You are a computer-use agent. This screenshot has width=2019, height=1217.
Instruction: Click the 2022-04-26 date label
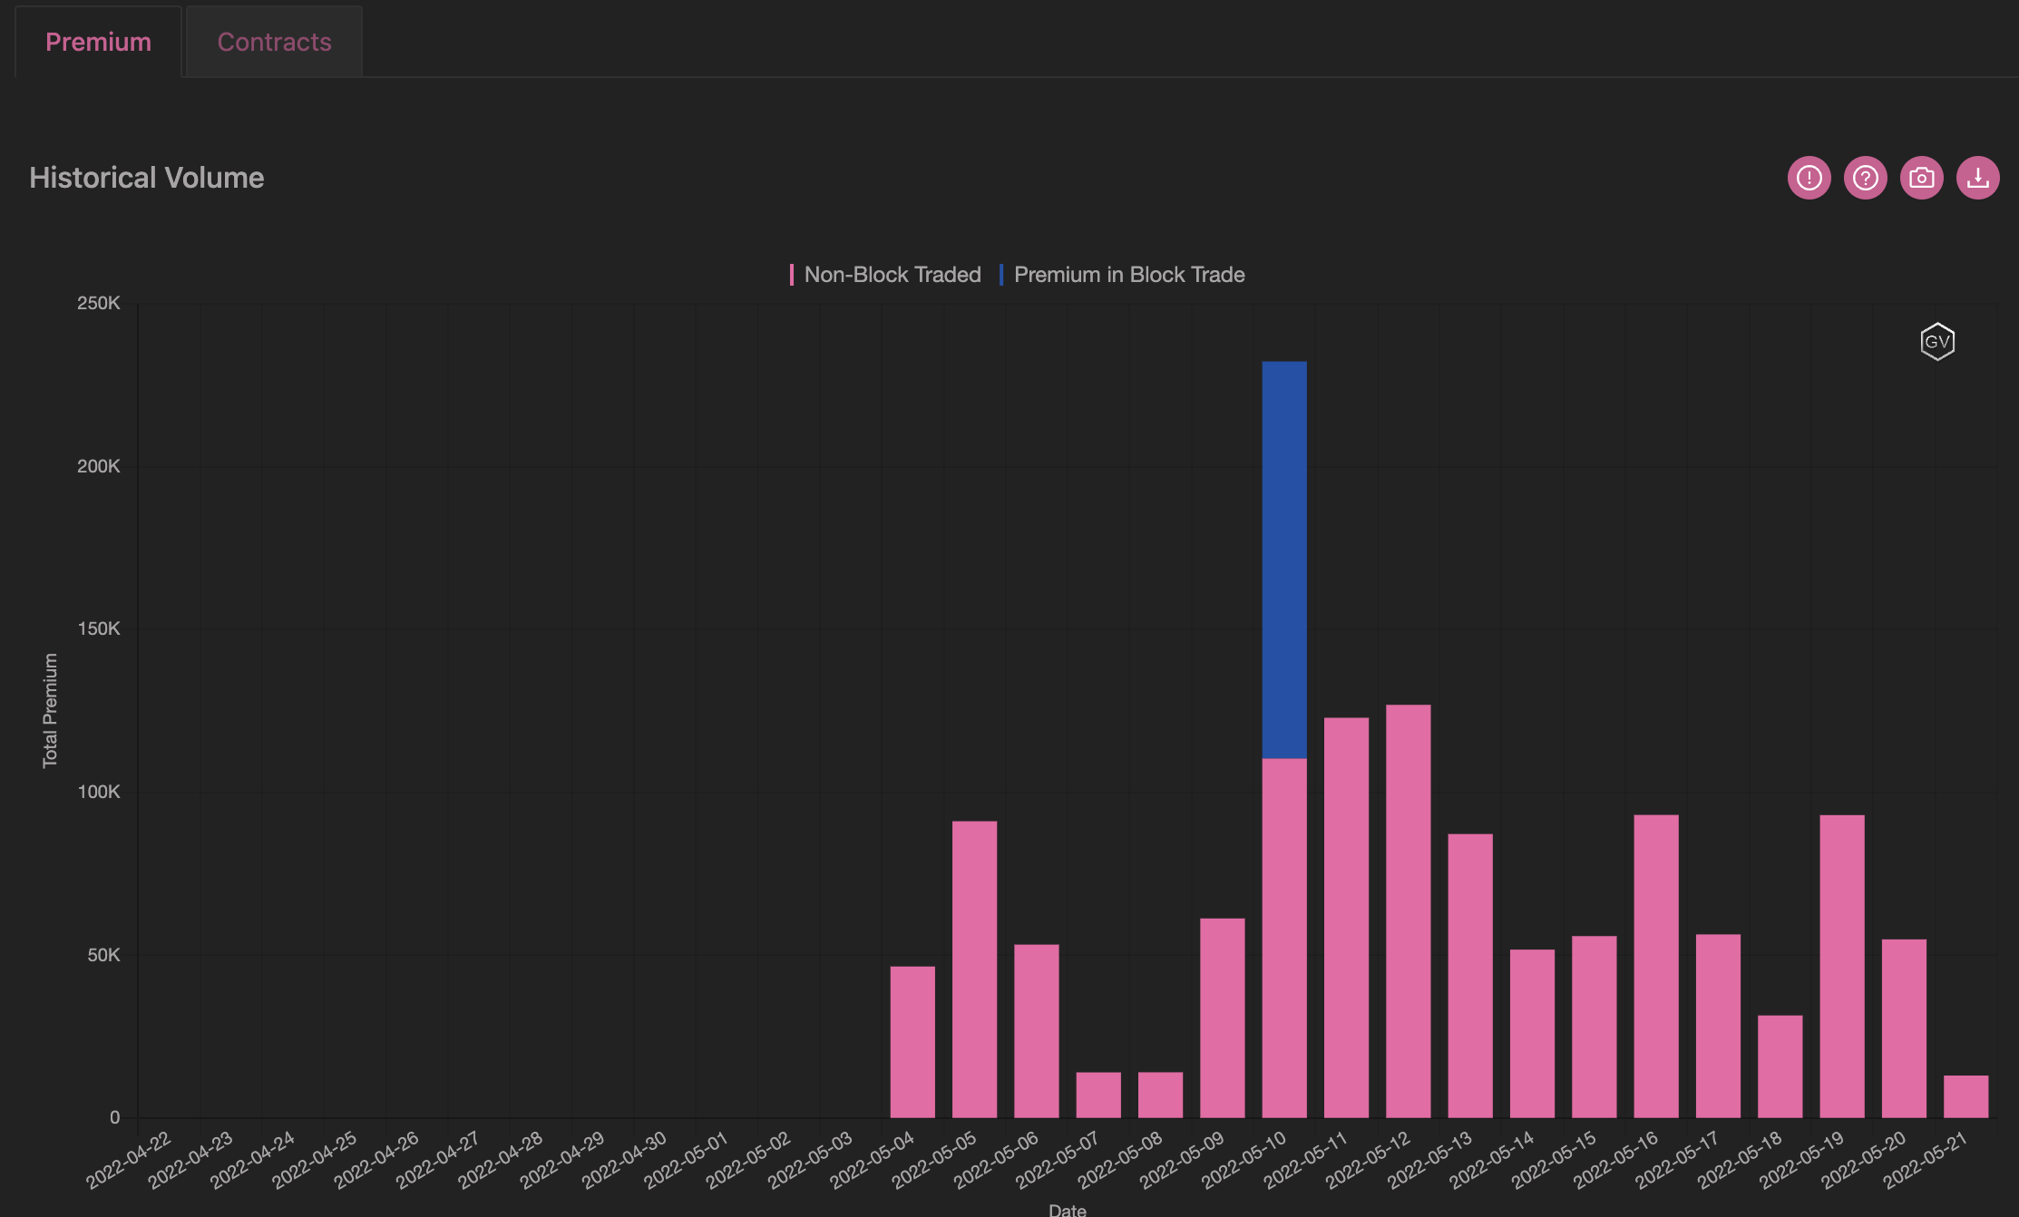(376, 1160)
